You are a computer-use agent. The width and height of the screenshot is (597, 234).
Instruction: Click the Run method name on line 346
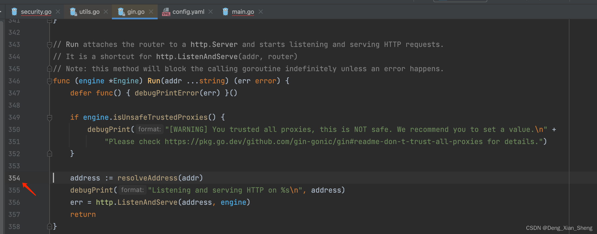(154, 81)
